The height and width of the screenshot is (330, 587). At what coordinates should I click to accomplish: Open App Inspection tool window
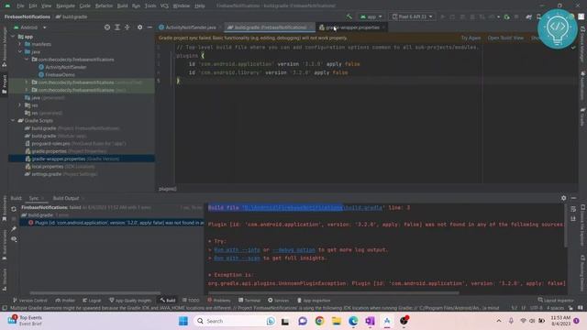click(314, 300)
